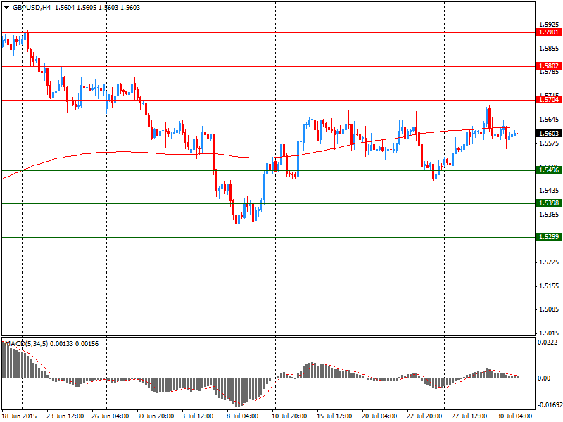This screenshot has width=563, height=422.
Task: Click the current price label 1.5603
Action: 548,134
